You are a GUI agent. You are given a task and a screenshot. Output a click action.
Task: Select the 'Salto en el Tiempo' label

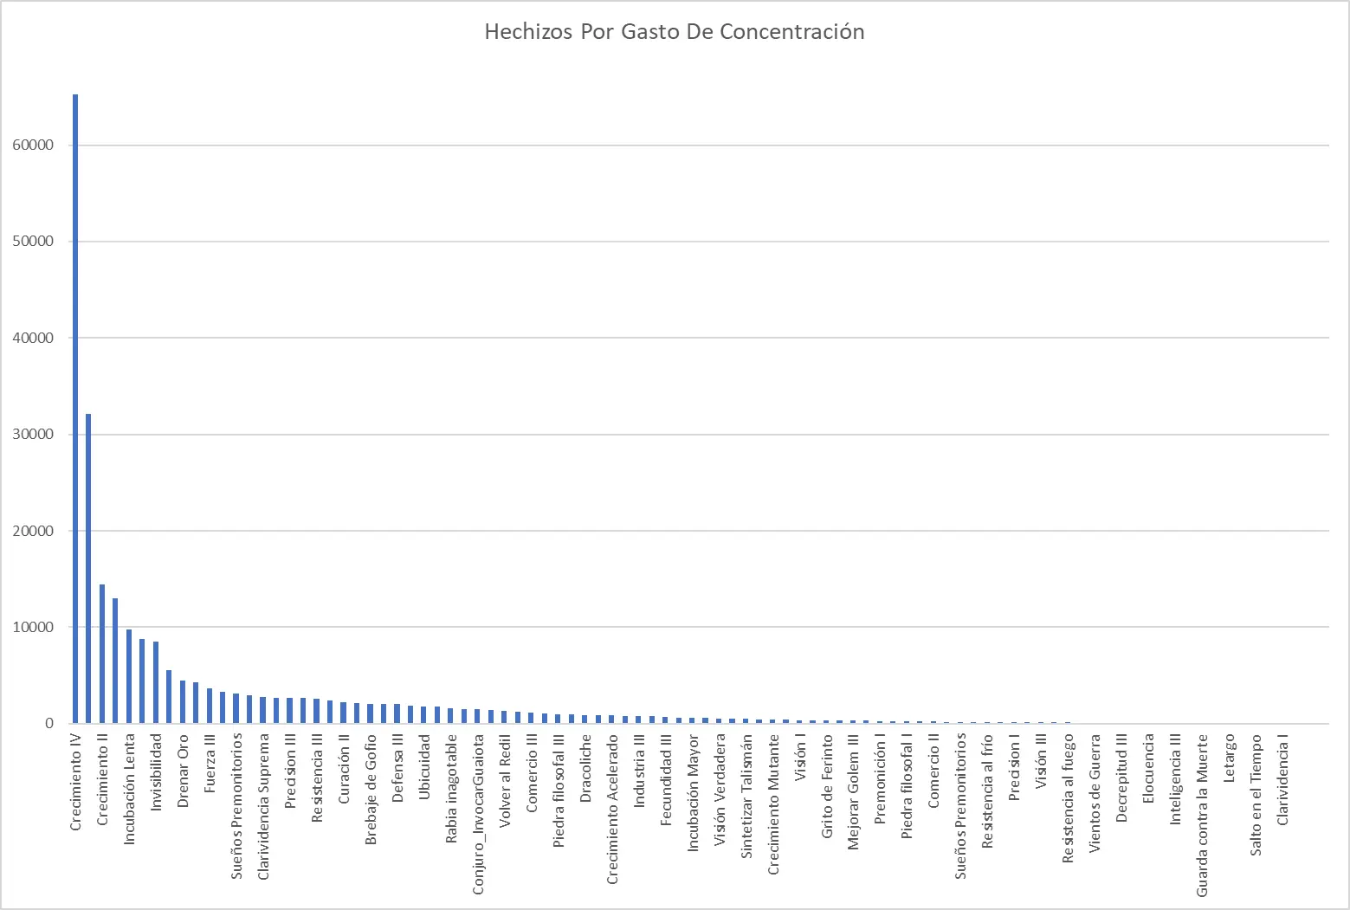click(1256, 796)
